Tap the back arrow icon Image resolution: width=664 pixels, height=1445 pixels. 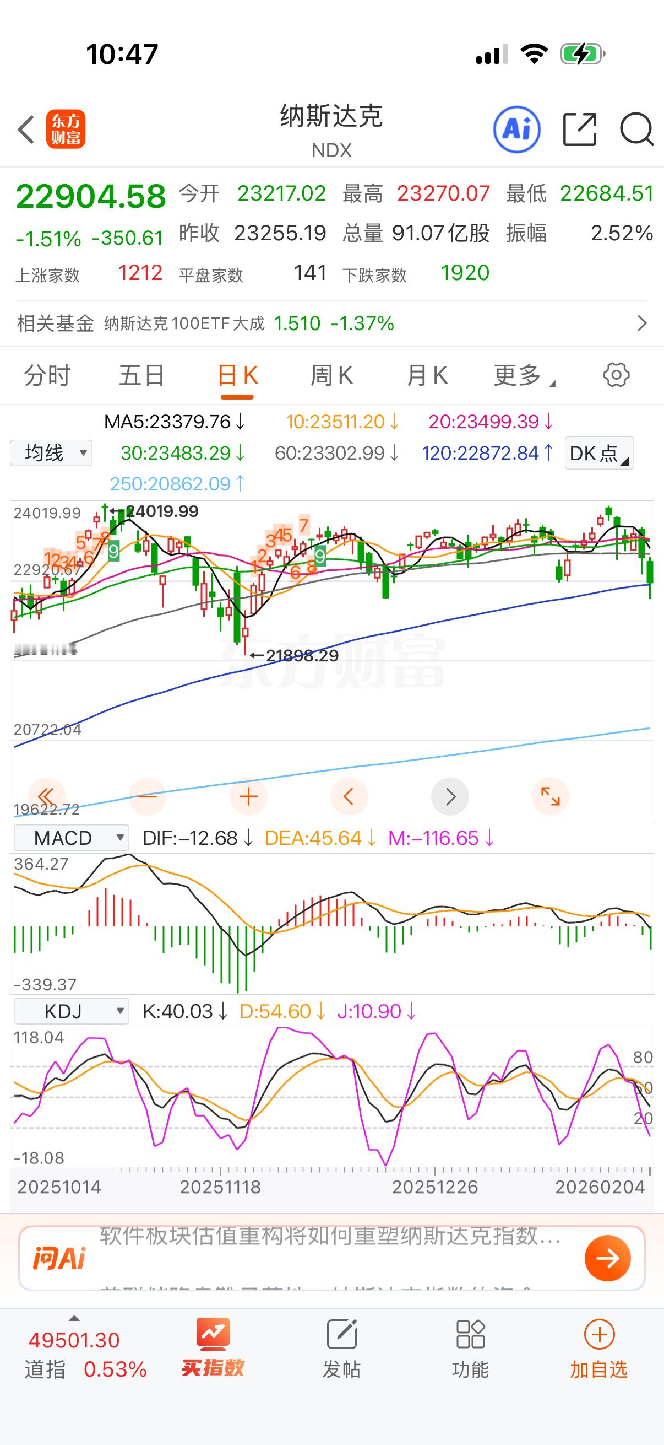(x=26, y=130)
